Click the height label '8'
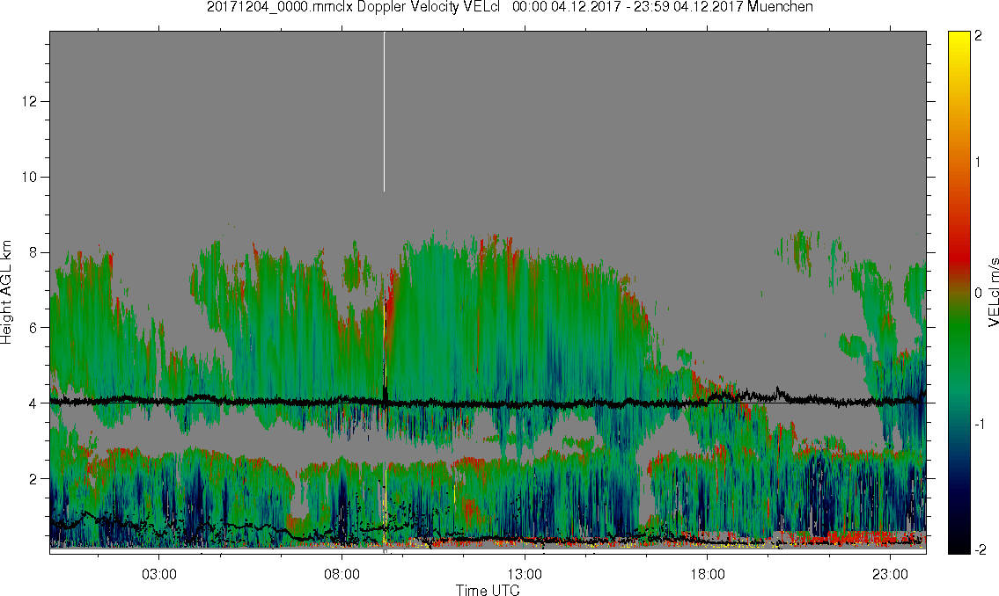Screen dimensions: 999x596 coord(33,252)
